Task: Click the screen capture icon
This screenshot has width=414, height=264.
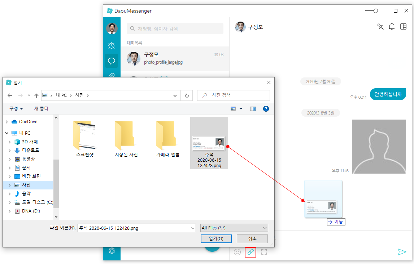Action: [x=264, y=252]
